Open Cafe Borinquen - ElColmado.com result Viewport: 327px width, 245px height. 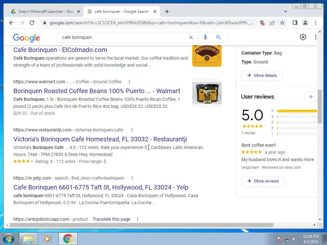click(x=60, y=50)
